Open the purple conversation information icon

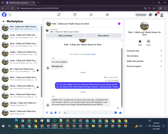(119, 24)
